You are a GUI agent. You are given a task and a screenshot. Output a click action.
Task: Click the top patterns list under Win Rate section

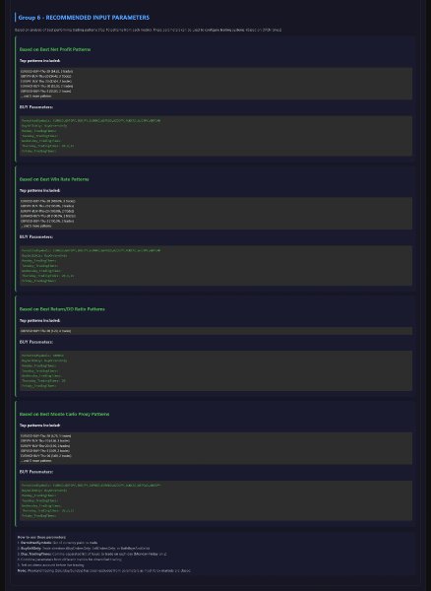pos(215,214)
